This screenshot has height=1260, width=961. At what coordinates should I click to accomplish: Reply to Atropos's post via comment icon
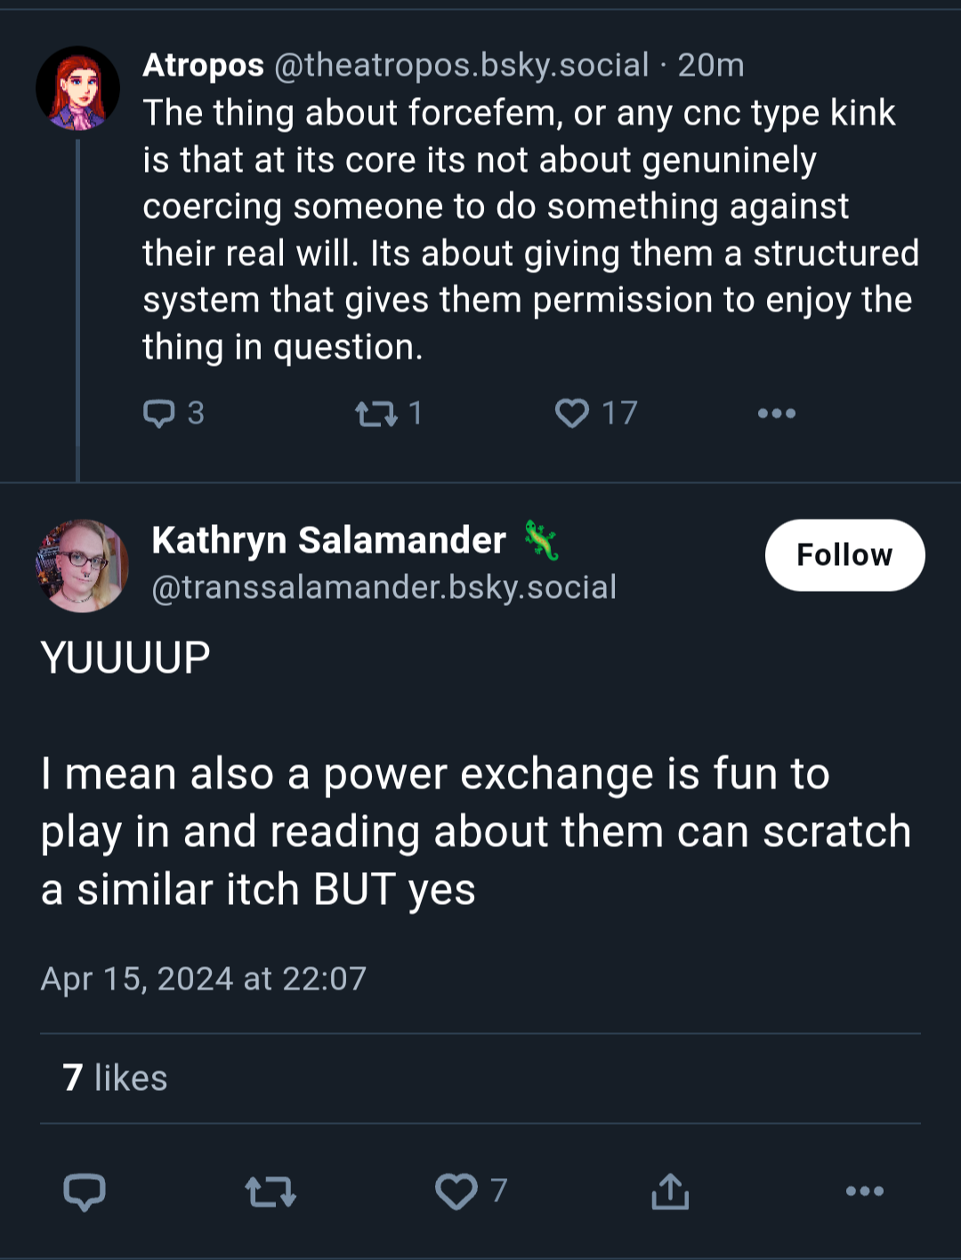point(159,414)
